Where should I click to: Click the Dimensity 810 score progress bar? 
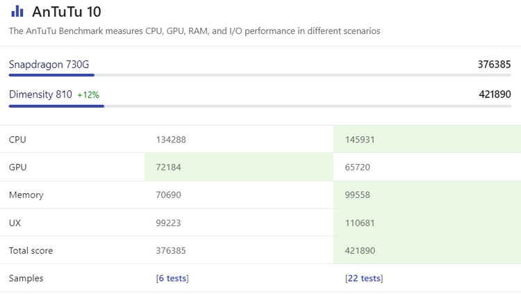pos(260,106)
